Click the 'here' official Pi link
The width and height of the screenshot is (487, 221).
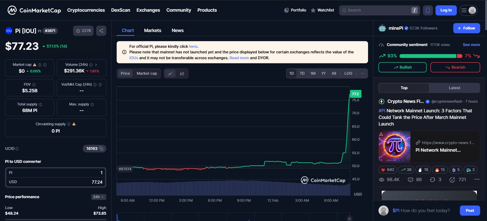pos(193,46)
